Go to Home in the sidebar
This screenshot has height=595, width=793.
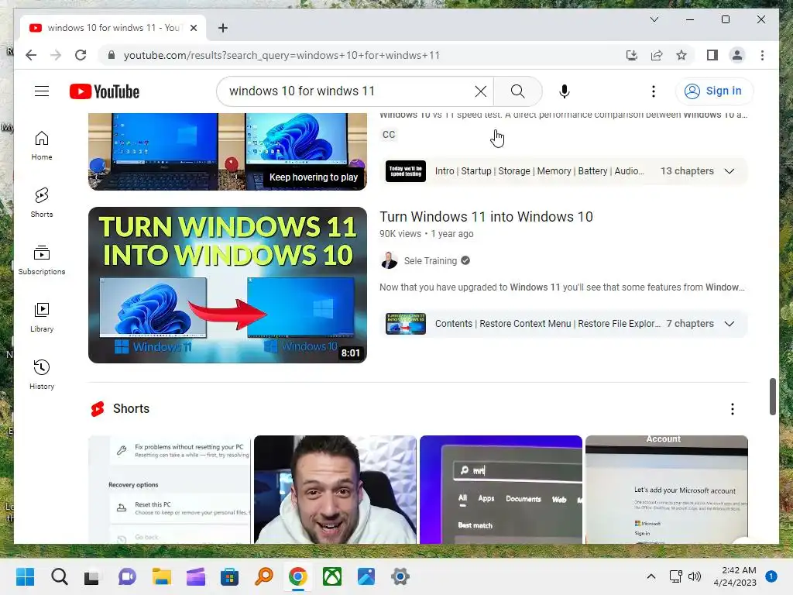42,146
